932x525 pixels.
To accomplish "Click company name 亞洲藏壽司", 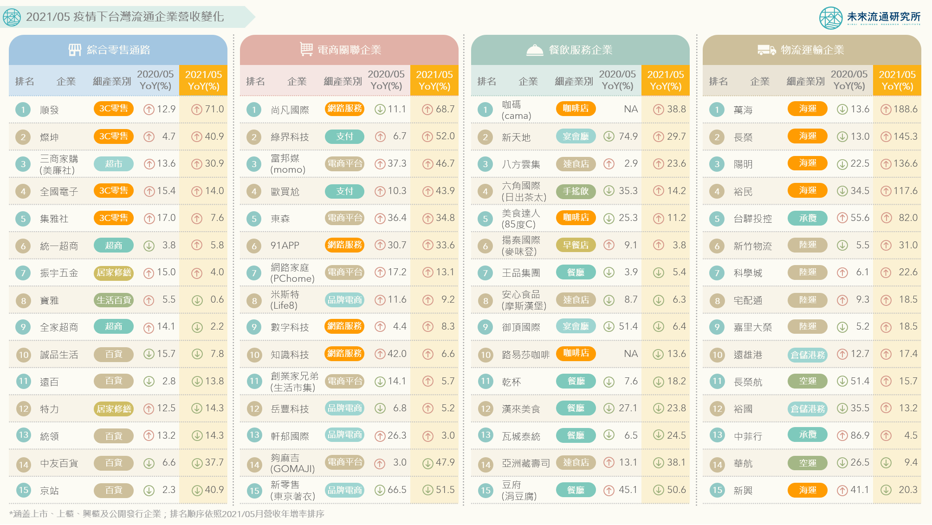I will click(525, 463).
